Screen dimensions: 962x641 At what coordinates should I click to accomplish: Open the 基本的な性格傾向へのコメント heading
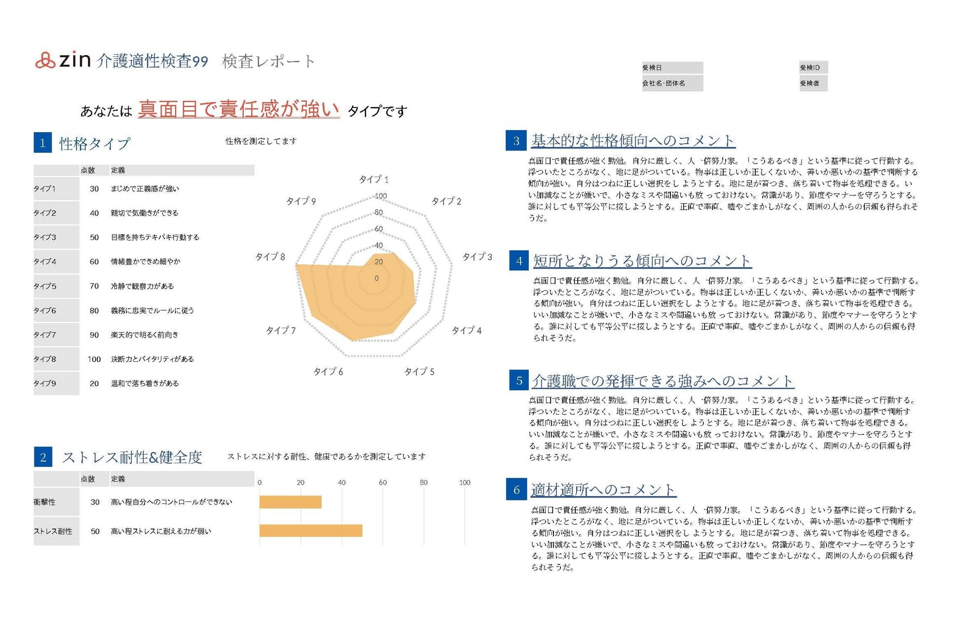click(x=633, y=141)
